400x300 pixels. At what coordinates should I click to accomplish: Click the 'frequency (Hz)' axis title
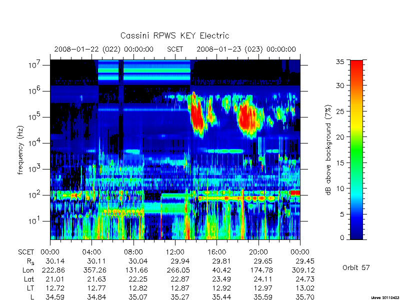click(x=20, y=150)
